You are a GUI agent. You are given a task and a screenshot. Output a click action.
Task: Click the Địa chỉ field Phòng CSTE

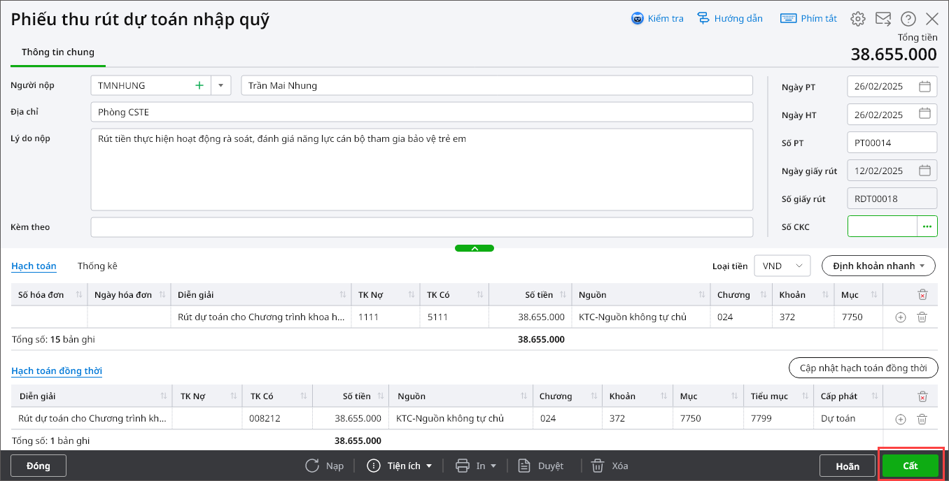click(x=422, y=112)
